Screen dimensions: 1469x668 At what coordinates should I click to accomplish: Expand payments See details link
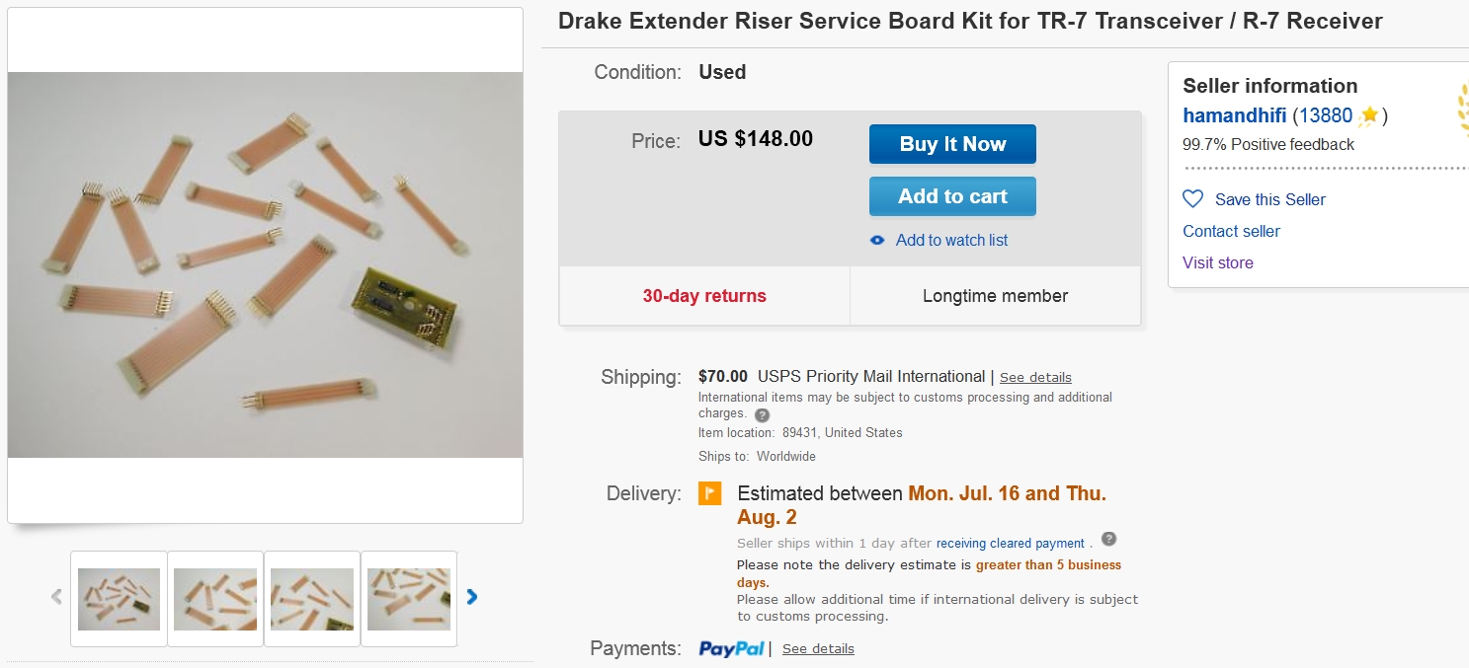818,648
